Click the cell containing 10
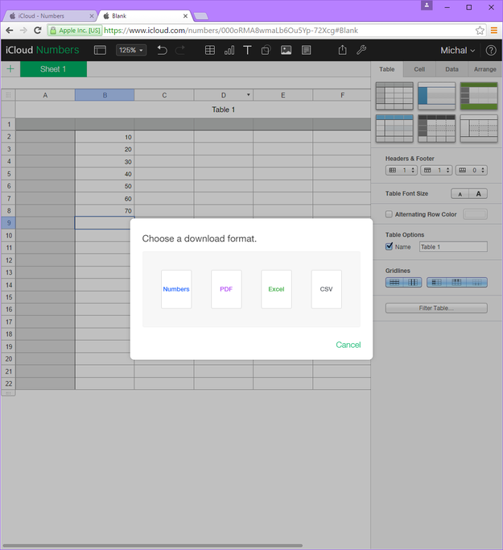Screen dimensions: 503x550 [x=105, y=137]
